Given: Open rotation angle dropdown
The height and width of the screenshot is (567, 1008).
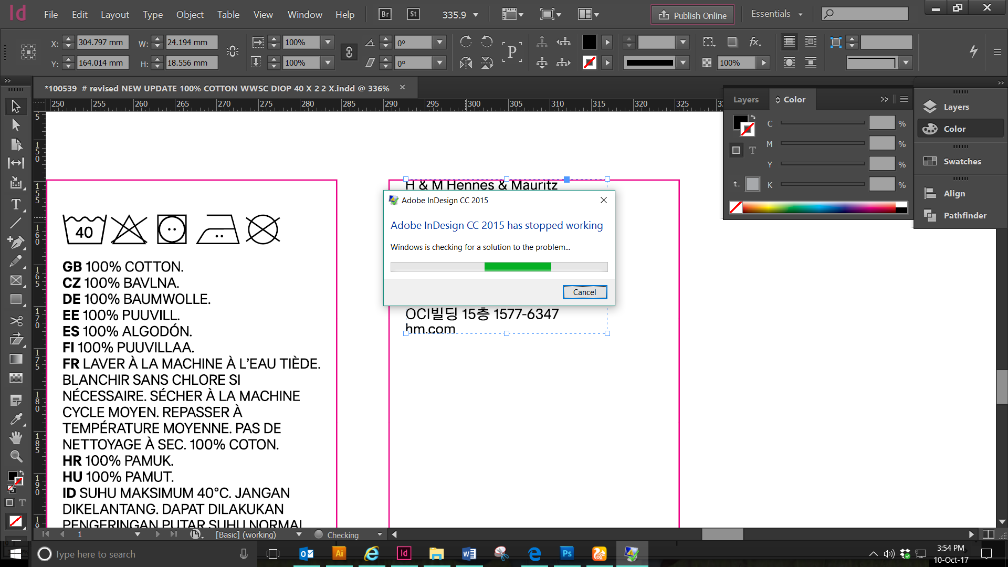Looking at the screenshot, I should tap(440, 42).
